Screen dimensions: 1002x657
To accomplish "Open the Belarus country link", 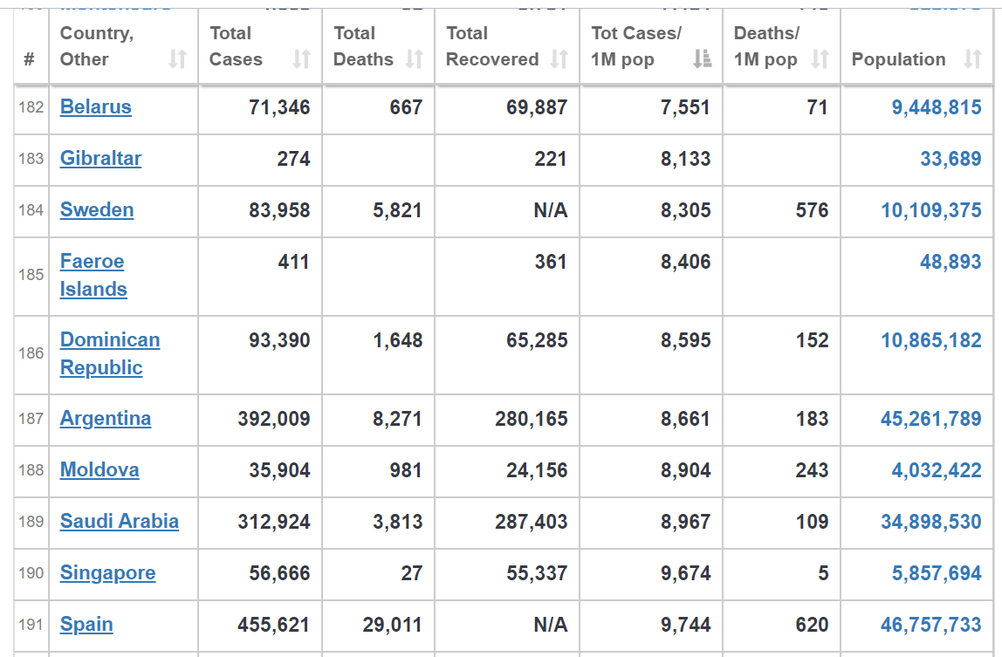I will click(96, 106).
